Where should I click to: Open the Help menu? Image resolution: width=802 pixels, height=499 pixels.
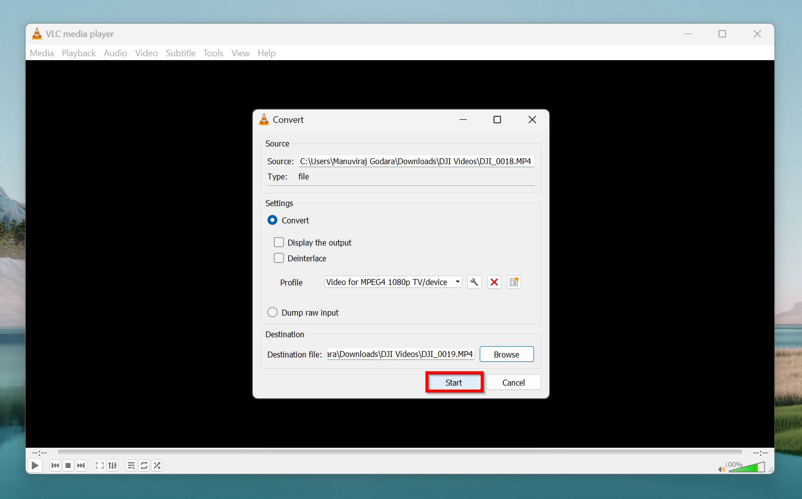(x=267, y=53)
